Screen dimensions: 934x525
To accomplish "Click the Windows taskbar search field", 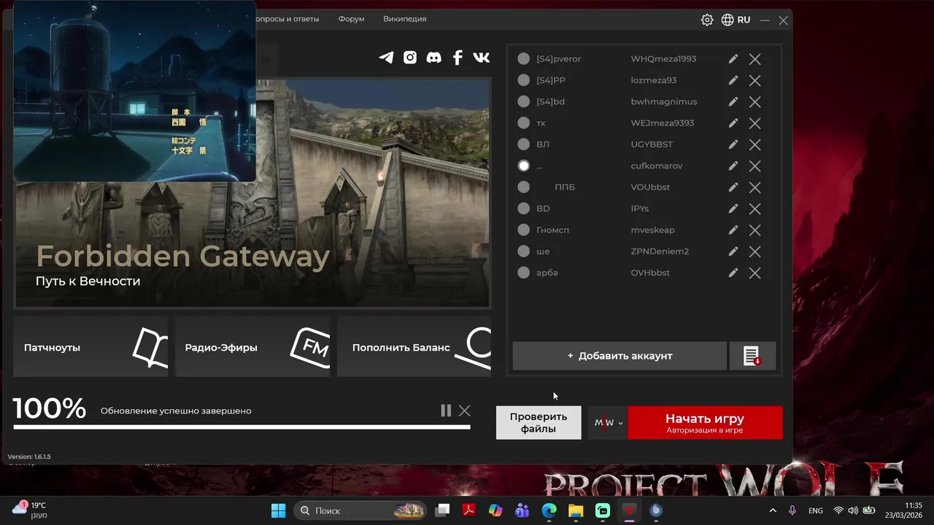I will (360, 510).
